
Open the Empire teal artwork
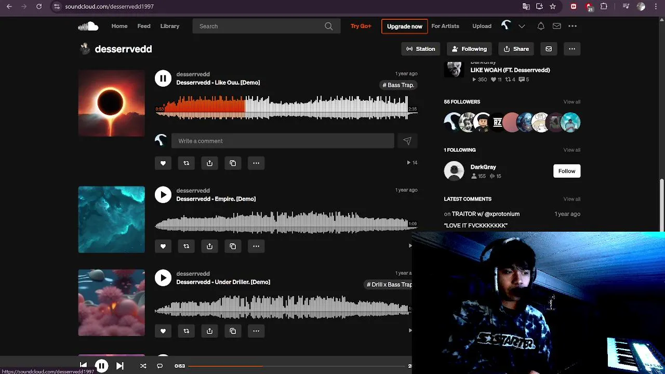[112, 220]
